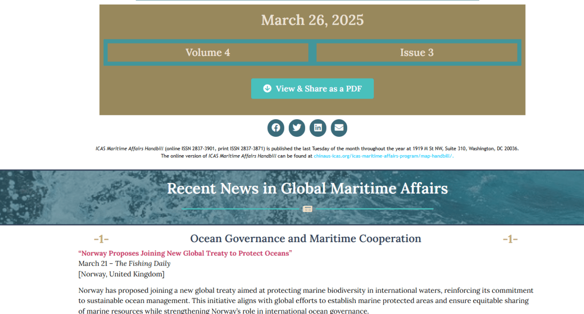The height and width of the screenshot is (314, 584).
Task: Click the View & Share as a PDF button
Action: coord(312,89)
